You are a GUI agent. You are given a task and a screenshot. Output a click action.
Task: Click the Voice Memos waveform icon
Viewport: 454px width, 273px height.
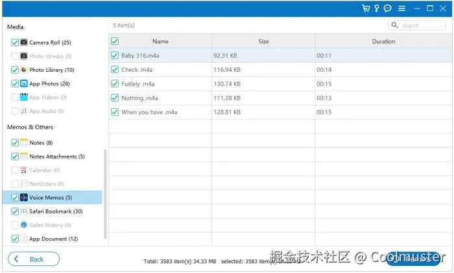[24, 197]
